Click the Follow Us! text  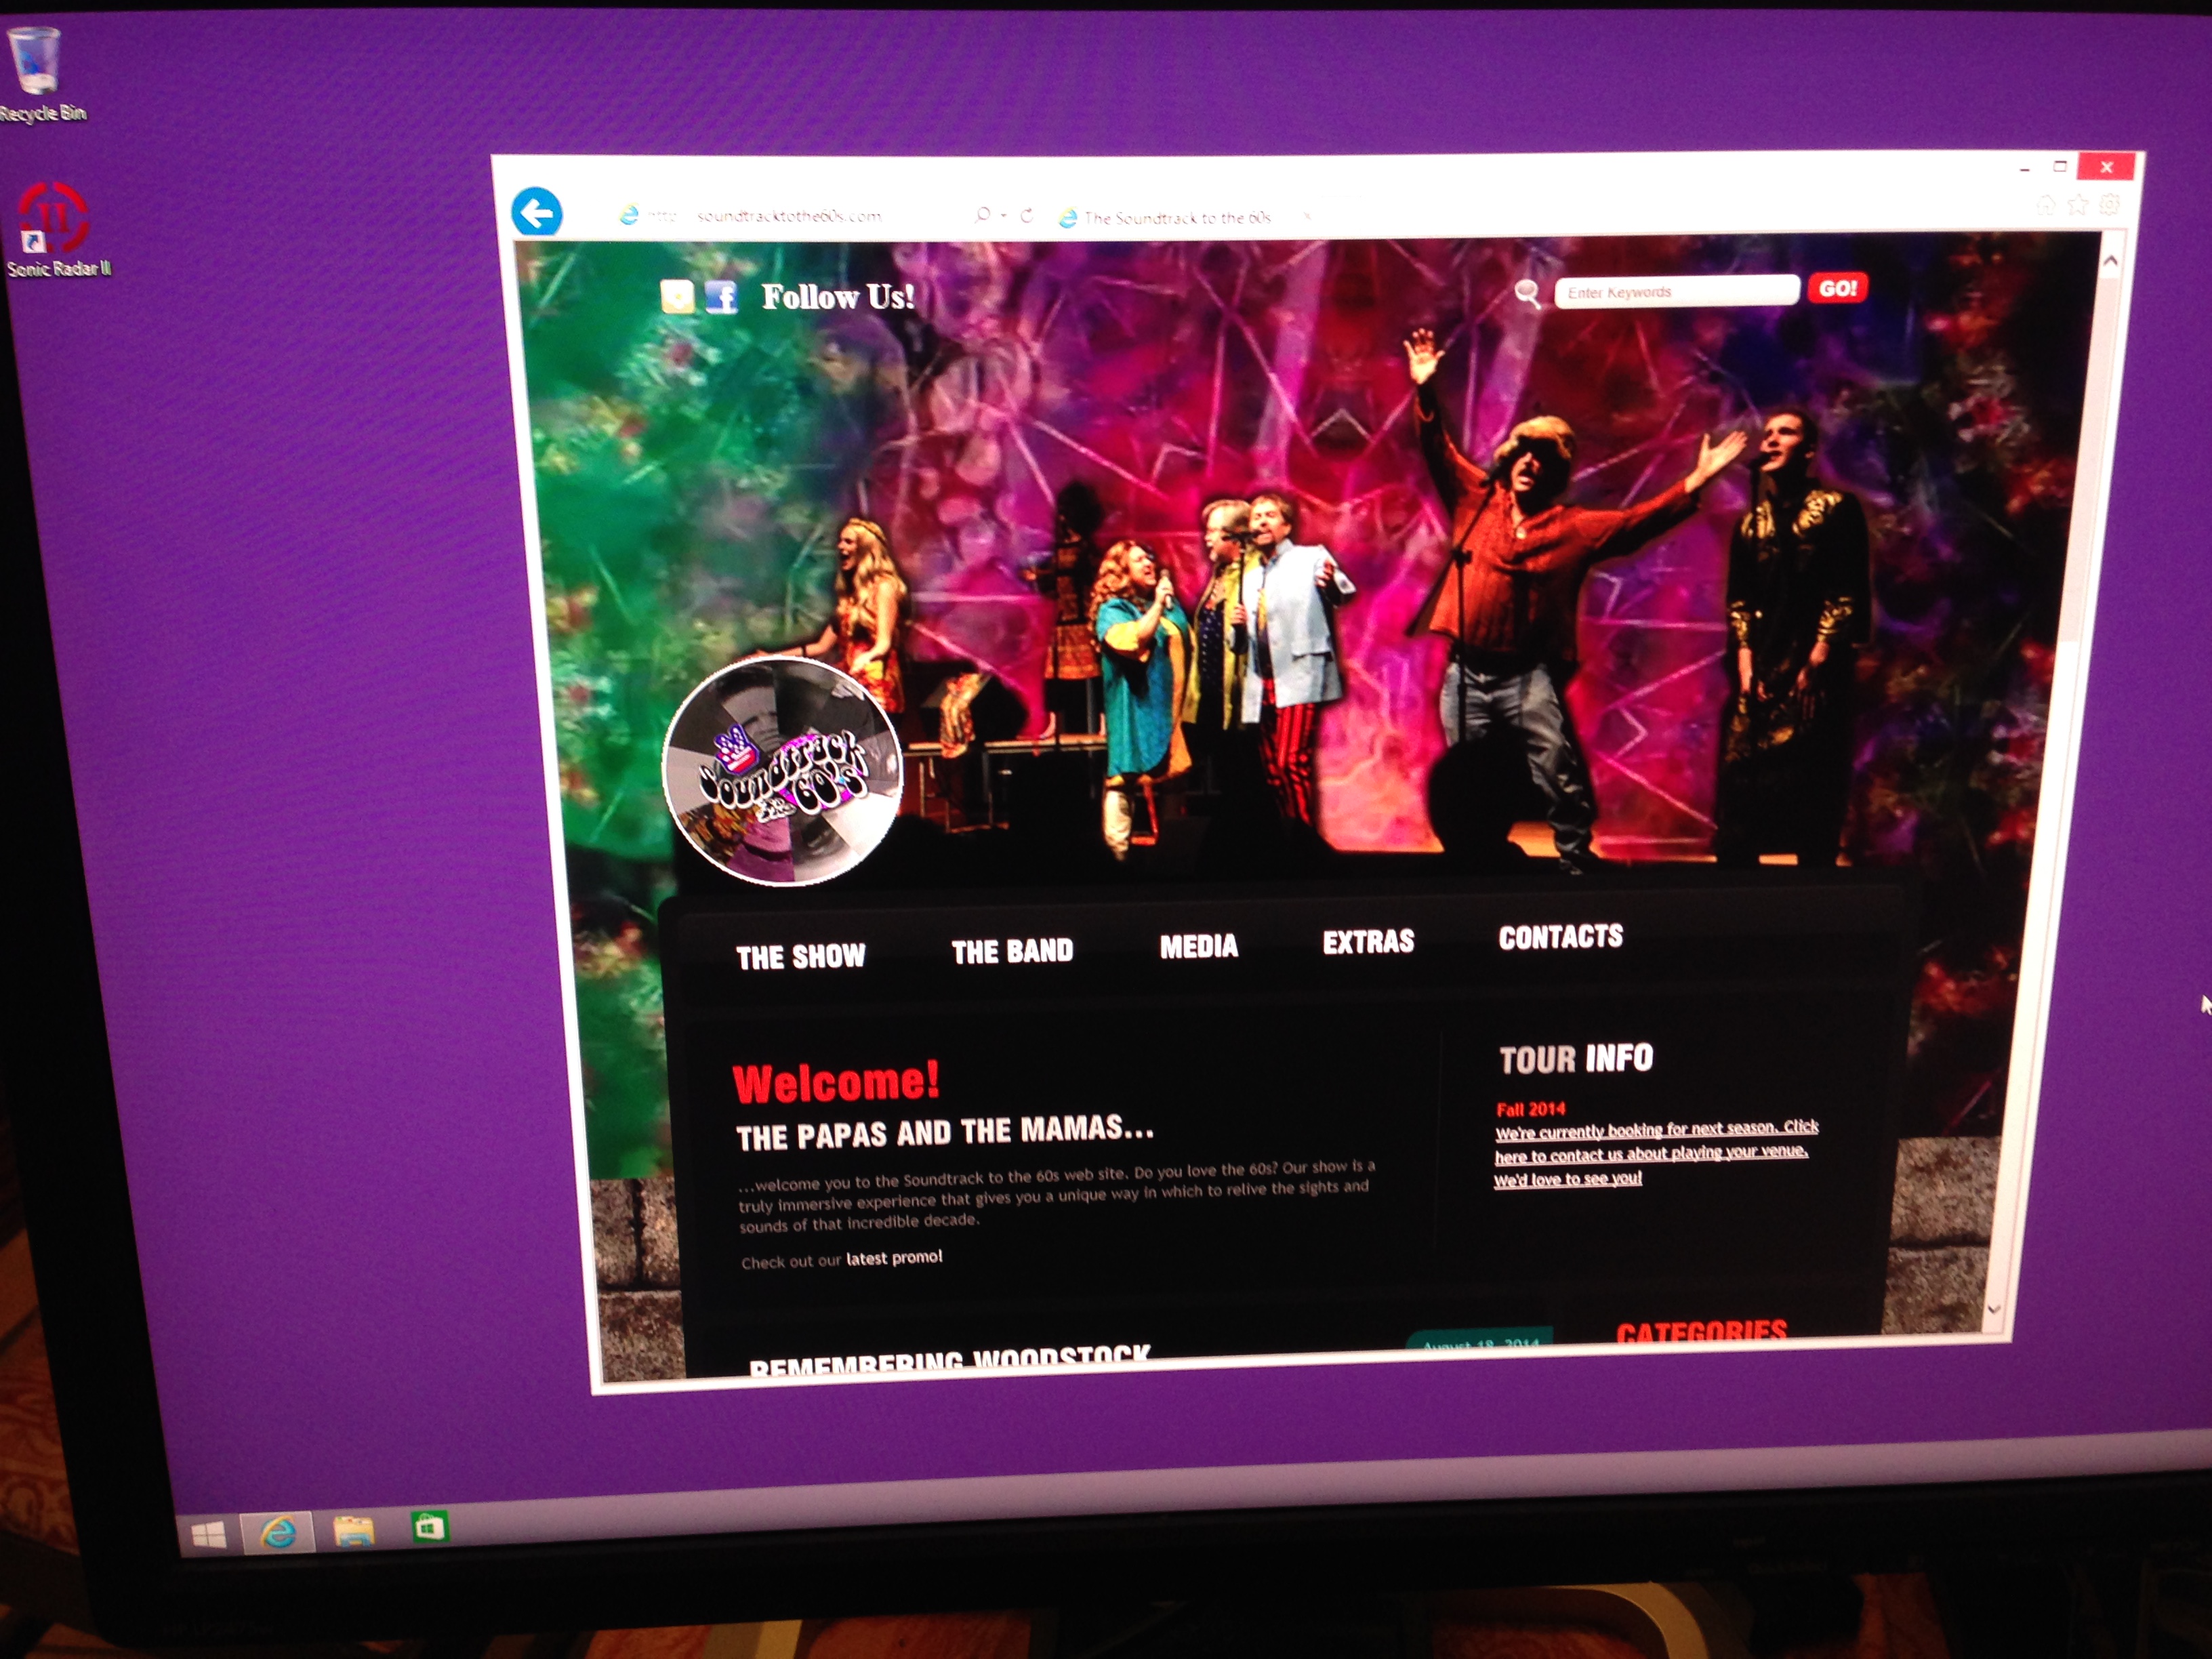(838, 297)
